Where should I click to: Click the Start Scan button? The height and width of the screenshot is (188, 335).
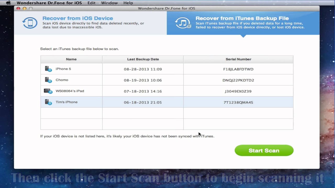(x=264, y=150)
